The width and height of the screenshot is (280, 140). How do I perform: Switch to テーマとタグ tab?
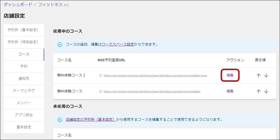click(24, 91)
